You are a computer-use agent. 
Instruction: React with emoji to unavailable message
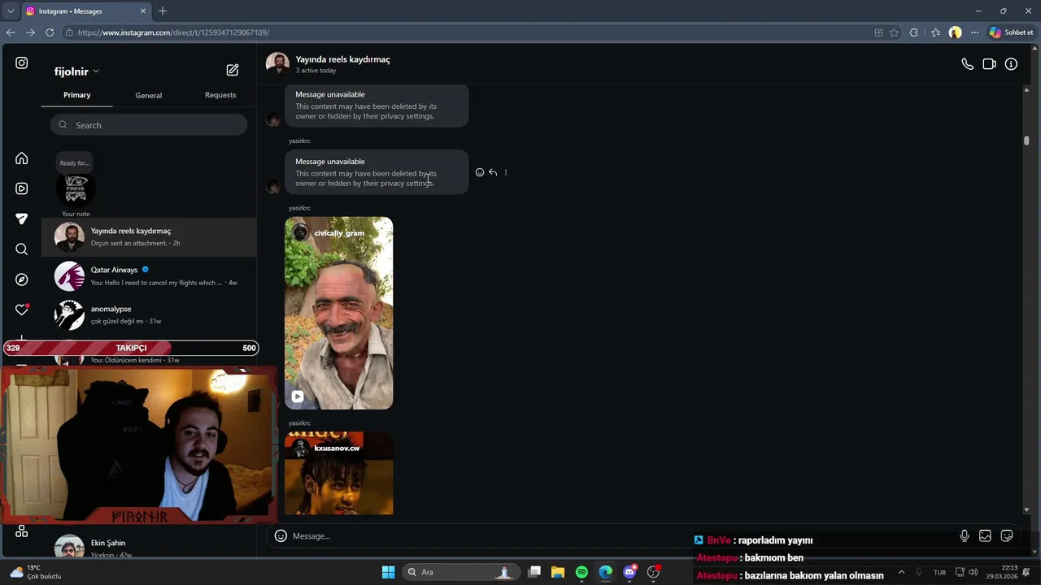[x=480, y=172]
